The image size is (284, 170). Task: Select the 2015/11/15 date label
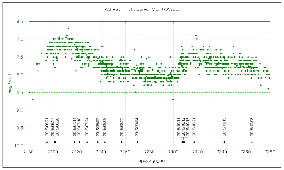pos(224,127)
